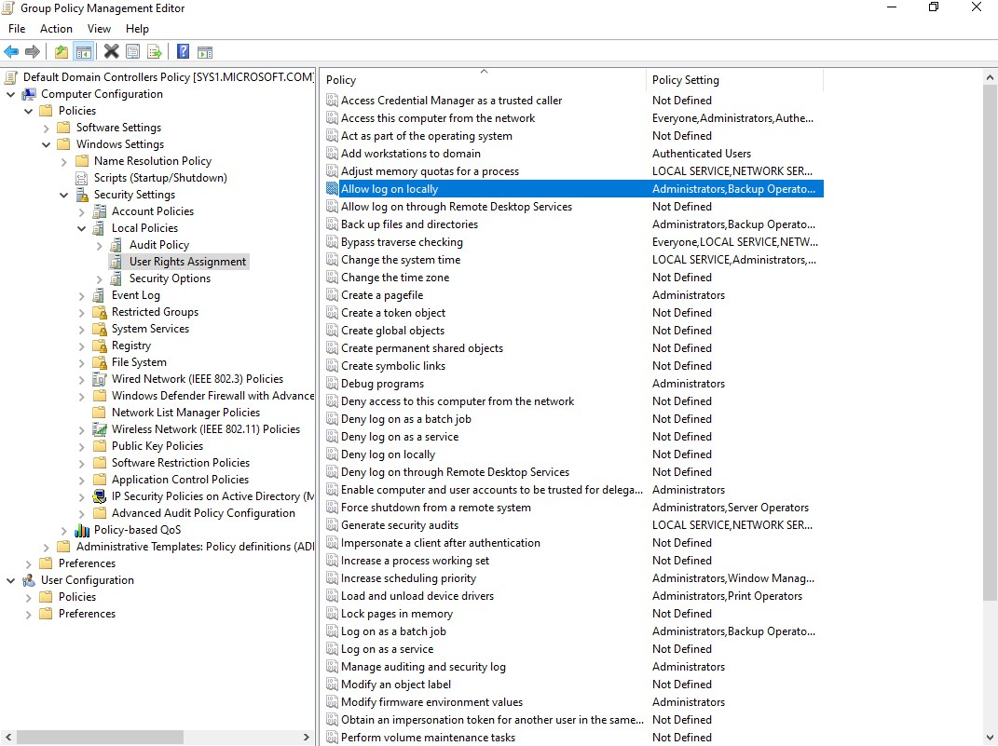The height and width of the screenshot is (746, 998).
Task: Click the policy list scroll down arrow
Action: coord(989,738)
